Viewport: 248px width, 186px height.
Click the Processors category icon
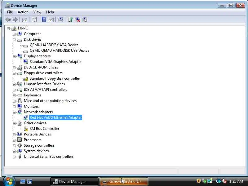point(20,140)
